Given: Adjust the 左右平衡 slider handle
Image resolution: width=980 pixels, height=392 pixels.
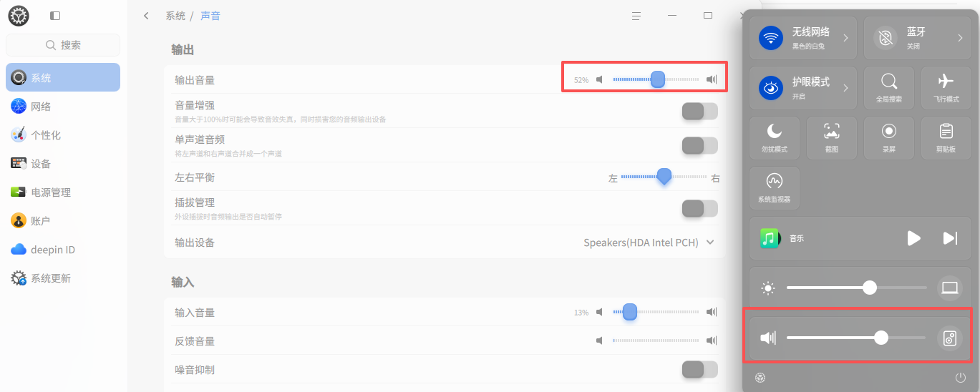Looking at the screenshot, I should 664,177.
